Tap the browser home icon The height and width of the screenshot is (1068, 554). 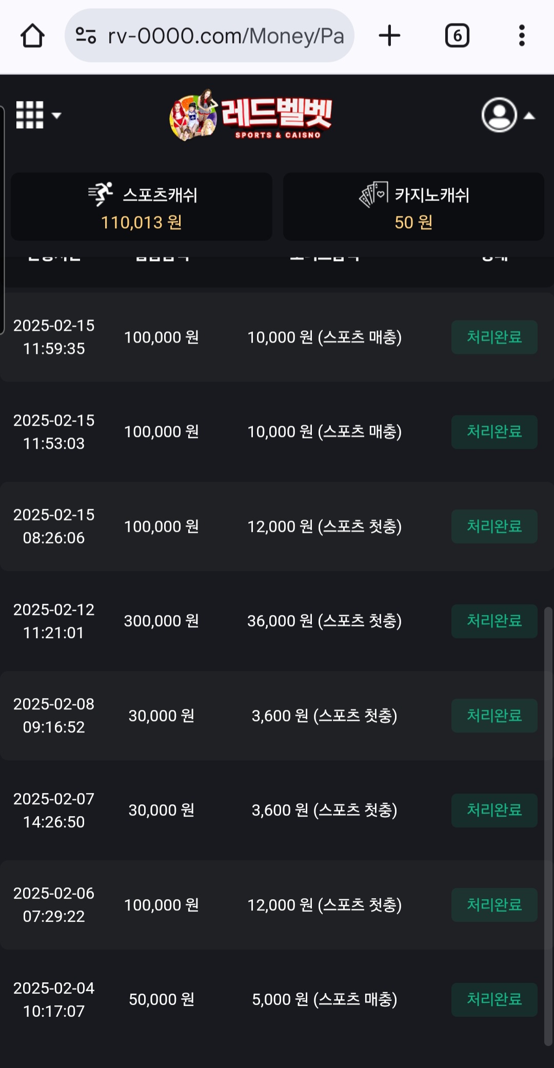click(32, 36)
